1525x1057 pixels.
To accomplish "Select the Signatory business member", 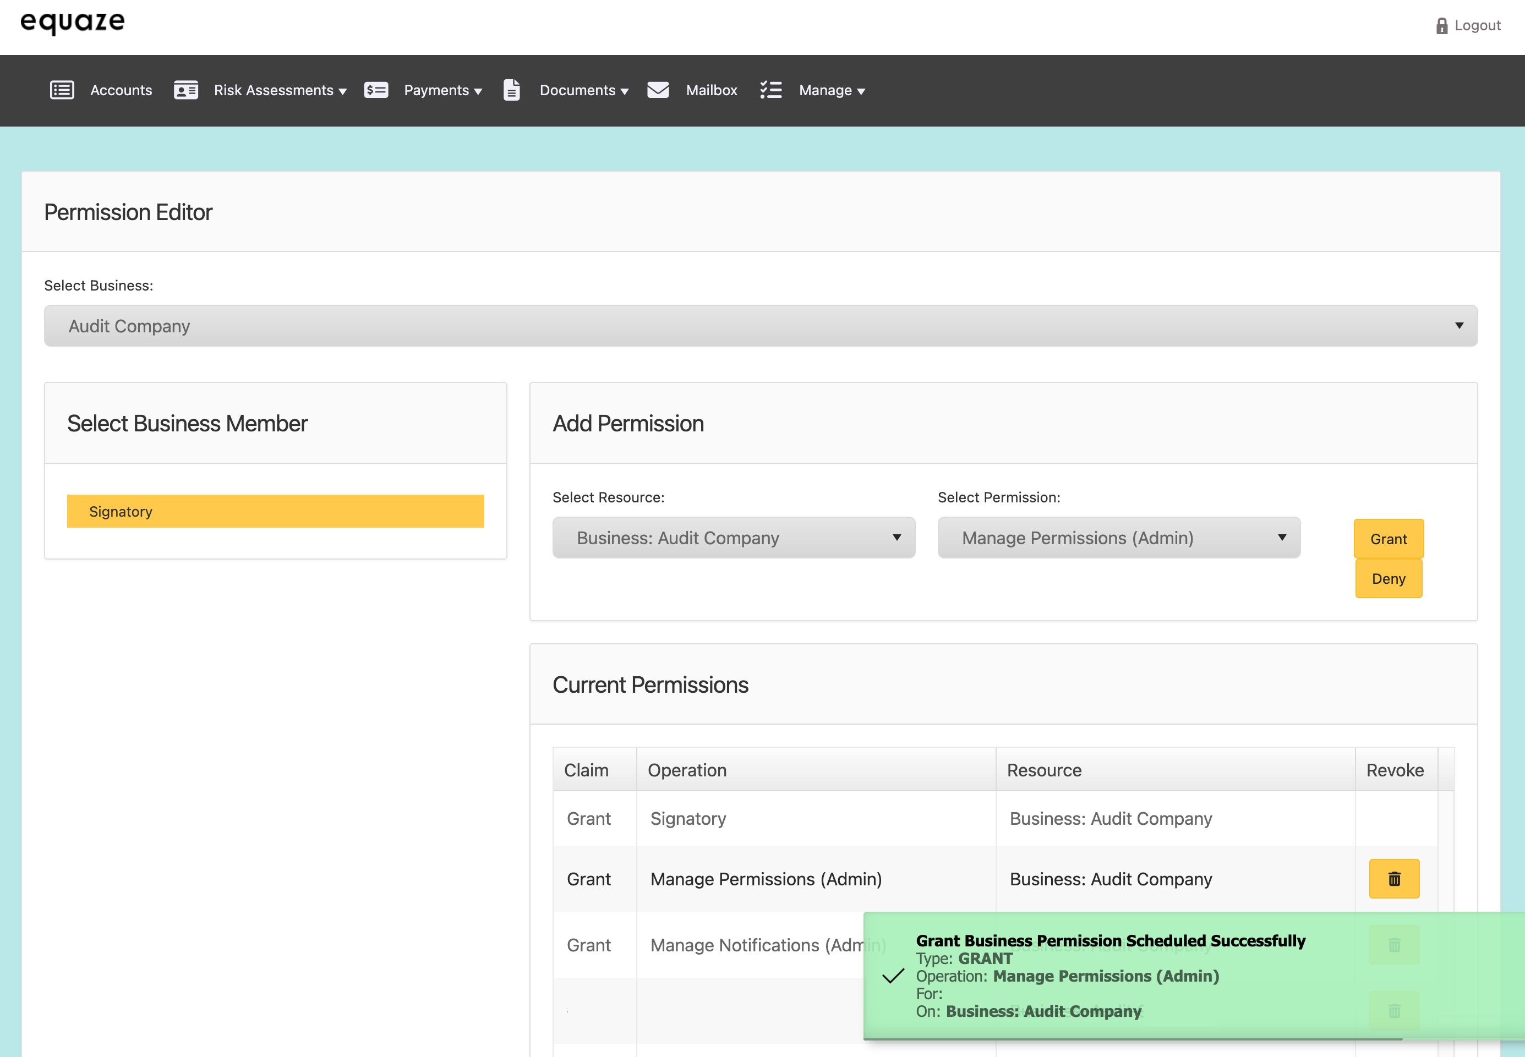I will (275, 511).
